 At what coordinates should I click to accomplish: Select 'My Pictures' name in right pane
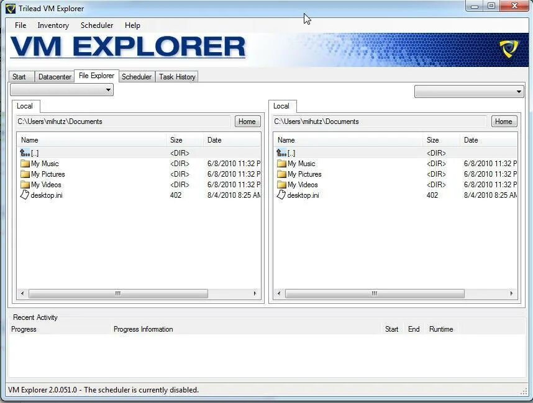(304, 174)
